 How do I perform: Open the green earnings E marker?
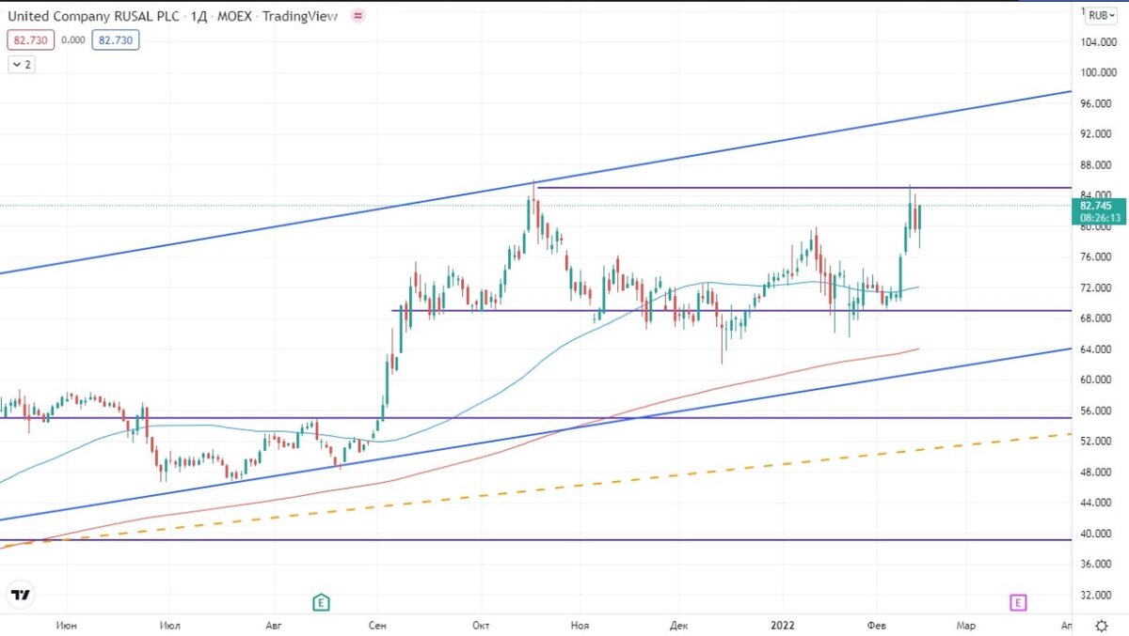[322, 601]
